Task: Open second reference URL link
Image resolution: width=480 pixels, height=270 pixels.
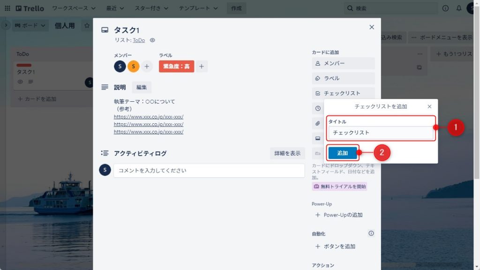Action: pyautogui.click(x=149, y=124)
